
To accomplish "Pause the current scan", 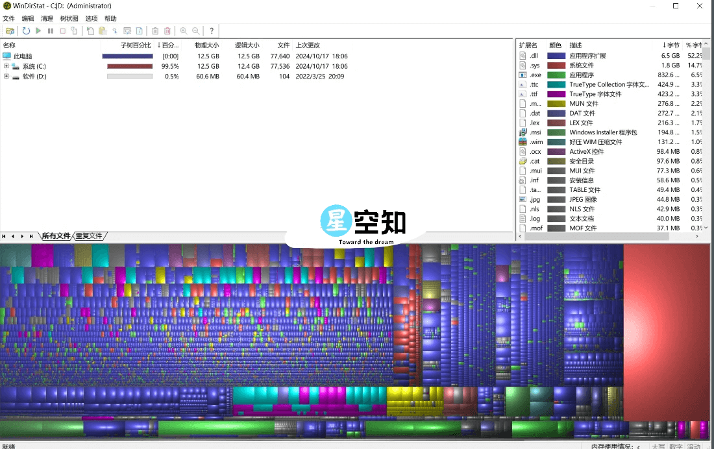I will (50, 30).
